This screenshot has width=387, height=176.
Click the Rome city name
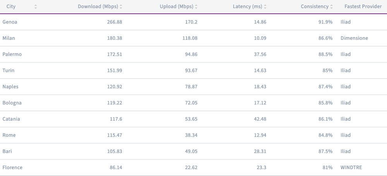9,135
